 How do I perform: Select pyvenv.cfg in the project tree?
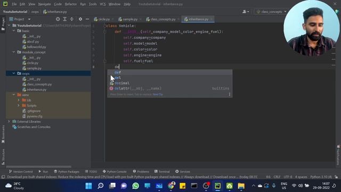(x=34, y=116)
